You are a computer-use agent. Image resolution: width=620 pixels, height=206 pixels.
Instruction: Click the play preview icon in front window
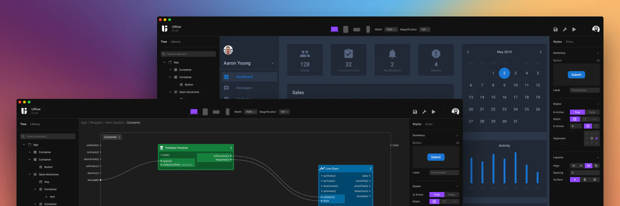point(434,112)
